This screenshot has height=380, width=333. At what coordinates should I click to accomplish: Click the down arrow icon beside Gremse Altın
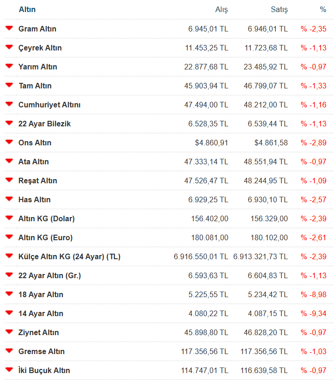pyautogui.click(x=9, y=351)
